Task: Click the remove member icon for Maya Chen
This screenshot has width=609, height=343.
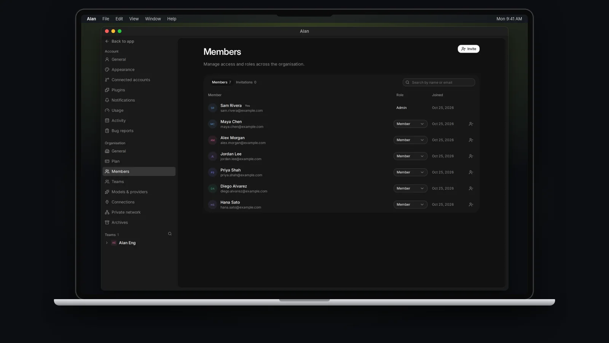Action: (x=471, y=124)
